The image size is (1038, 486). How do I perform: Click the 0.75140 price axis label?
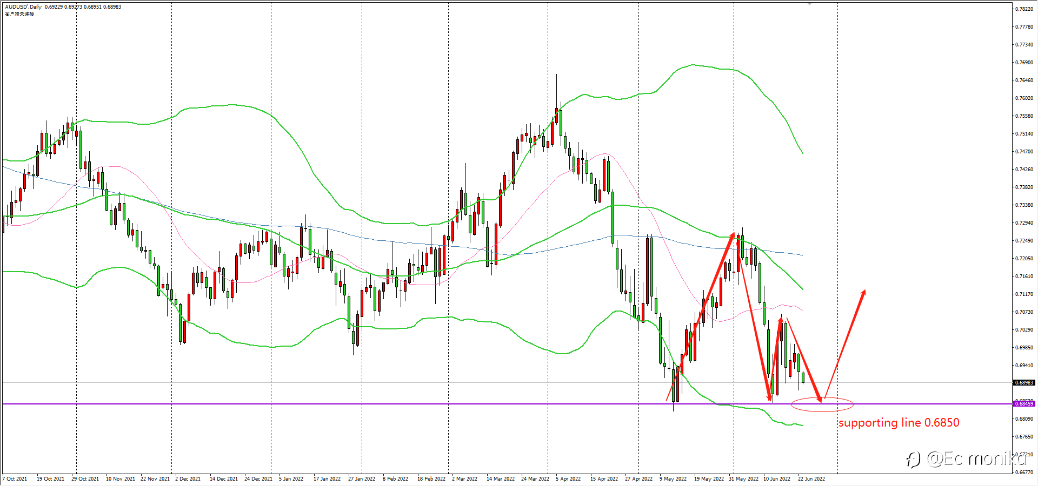pos(1024,134)
